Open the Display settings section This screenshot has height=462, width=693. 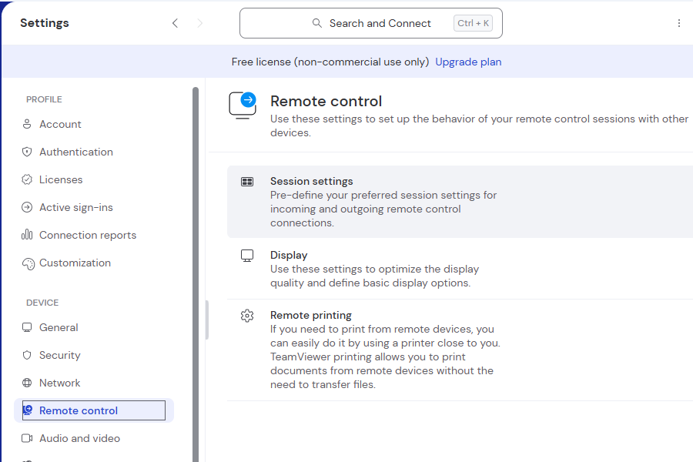(x=289, y=255)
